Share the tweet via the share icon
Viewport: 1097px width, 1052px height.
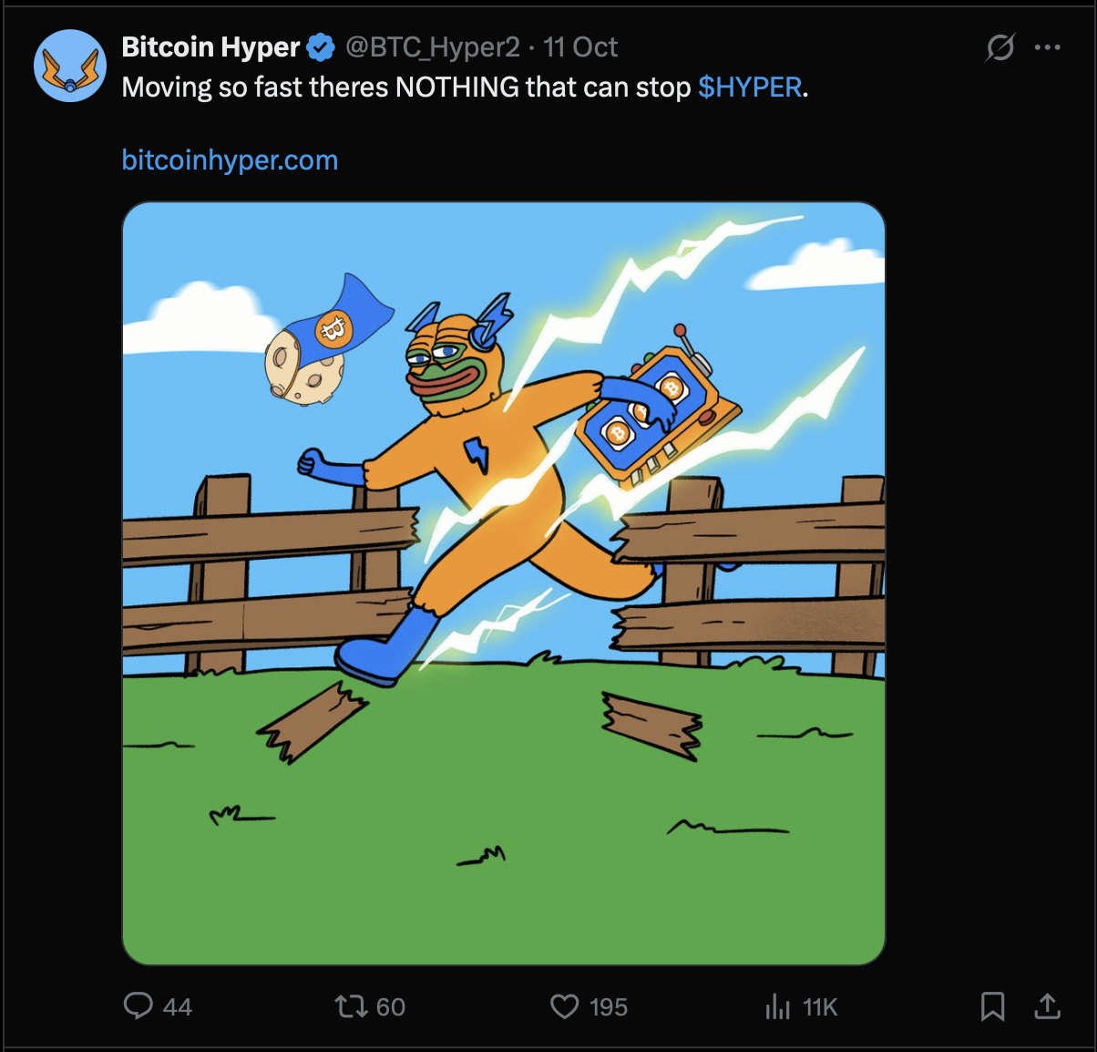[x=1046, y=1007]
